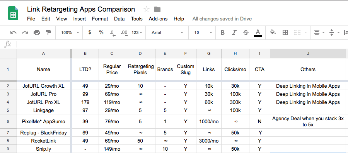Select column A header

43,53
